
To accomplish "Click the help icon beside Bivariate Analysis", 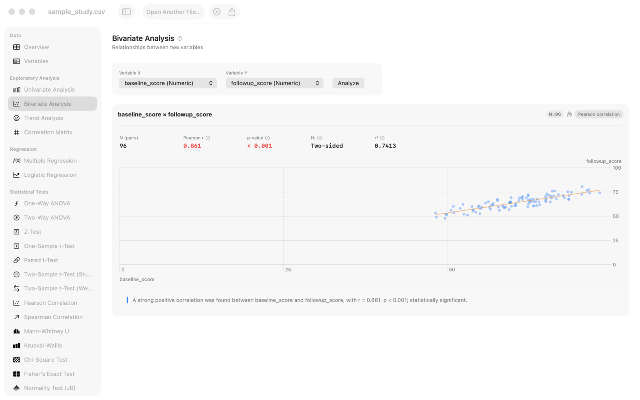I will click(180, 38).
